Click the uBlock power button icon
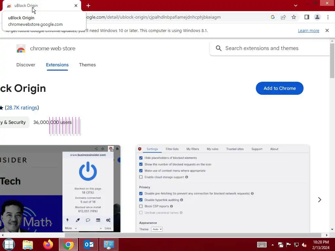 88,171
